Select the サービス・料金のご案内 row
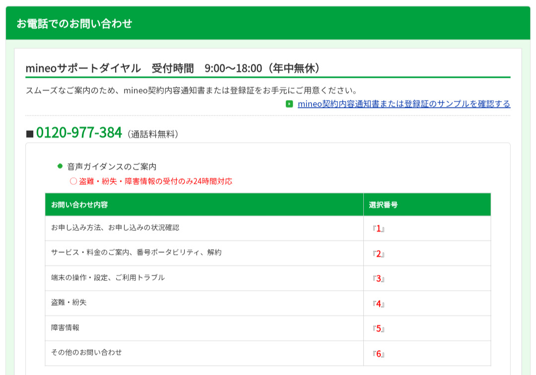This screenshot has width=536, height=375. click(136, 253)
